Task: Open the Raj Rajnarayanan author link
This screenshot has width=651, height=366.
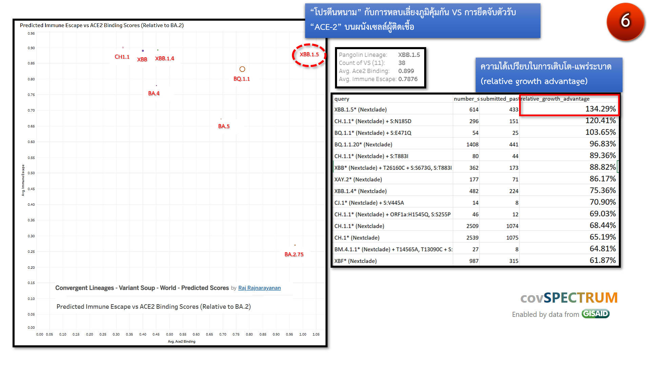Action: [259, 288]
